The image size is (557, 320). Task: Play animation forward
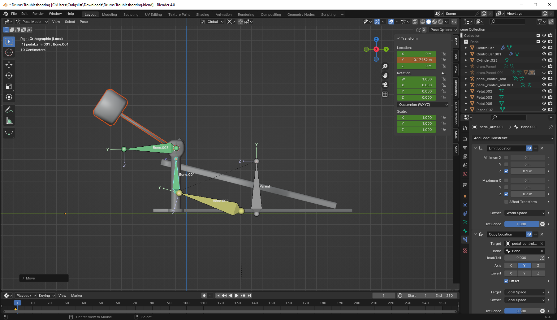[x=237, y=296]
